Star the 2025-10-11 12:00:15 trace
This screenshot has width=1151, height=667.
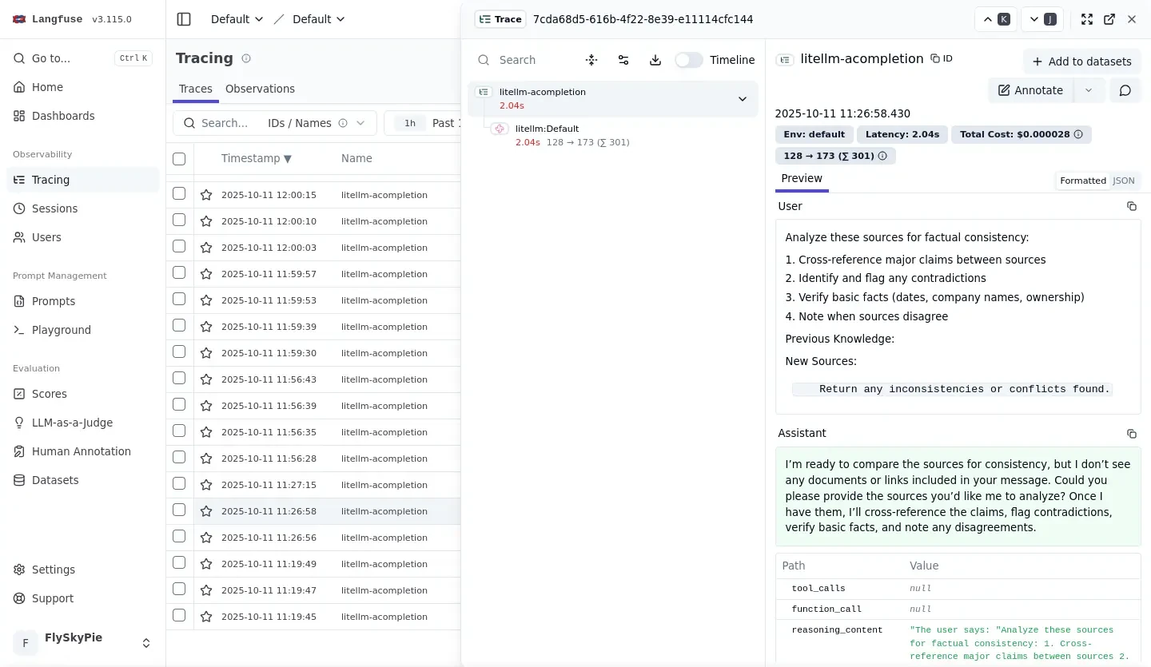click(x=206, y=195)
